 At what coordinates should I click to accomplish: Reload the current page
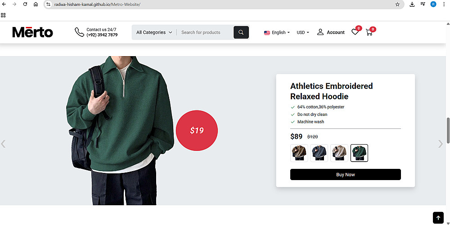coord(25,4)
